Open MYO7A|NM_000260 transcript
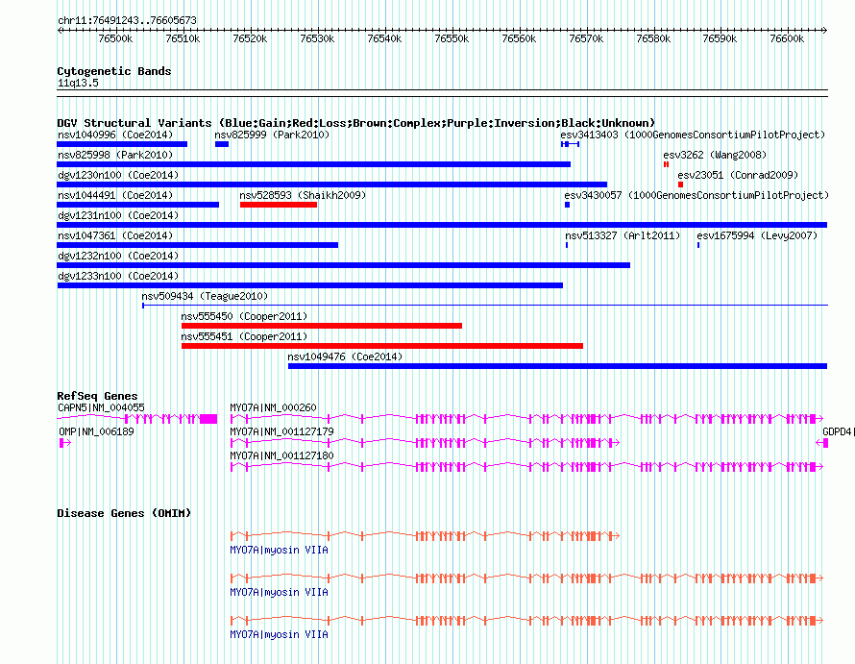The height and width of the screenshot is (664, 855). [526, 418]
